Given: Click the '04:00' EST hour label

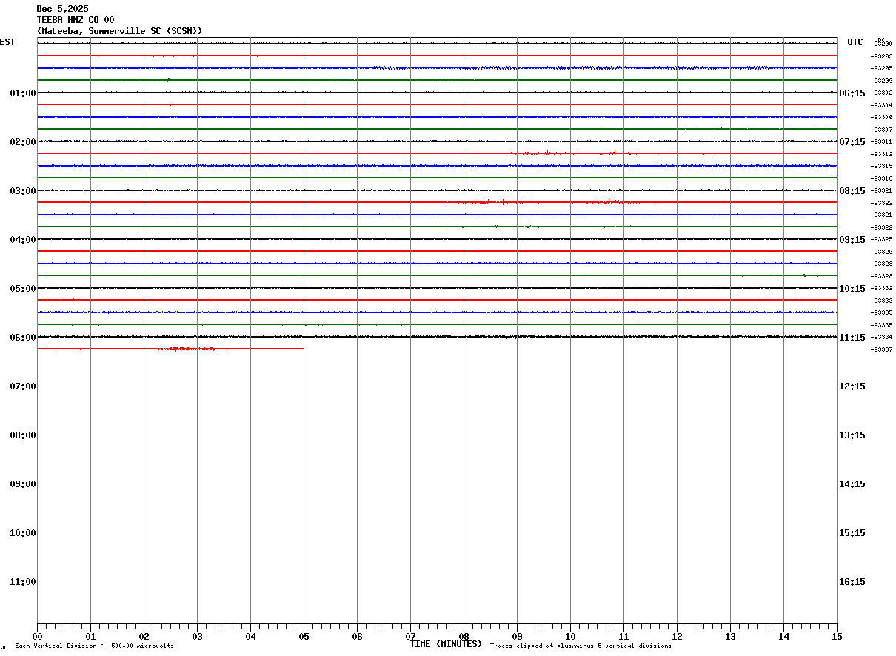Looking at the screenshot, I should (23, 240).
